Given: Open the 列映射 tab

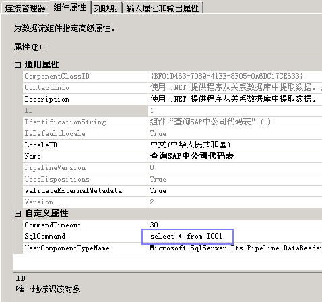Looking at the screenshot, I should tap(106, 9).
